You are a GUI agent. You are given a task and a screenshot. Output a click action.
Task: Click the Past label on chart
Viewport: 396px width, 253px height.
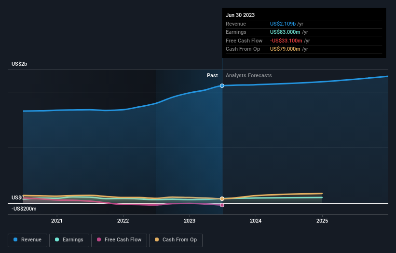(212, 75)
